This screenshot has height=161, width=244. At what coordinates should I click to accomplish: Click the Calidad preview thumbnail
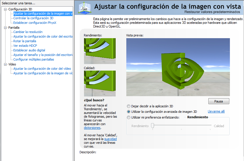[100, 84]
